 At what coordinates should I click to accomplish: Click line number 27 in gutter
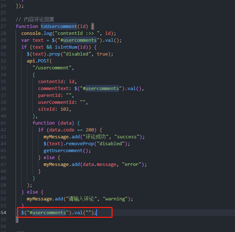click(x=3, y=27)
